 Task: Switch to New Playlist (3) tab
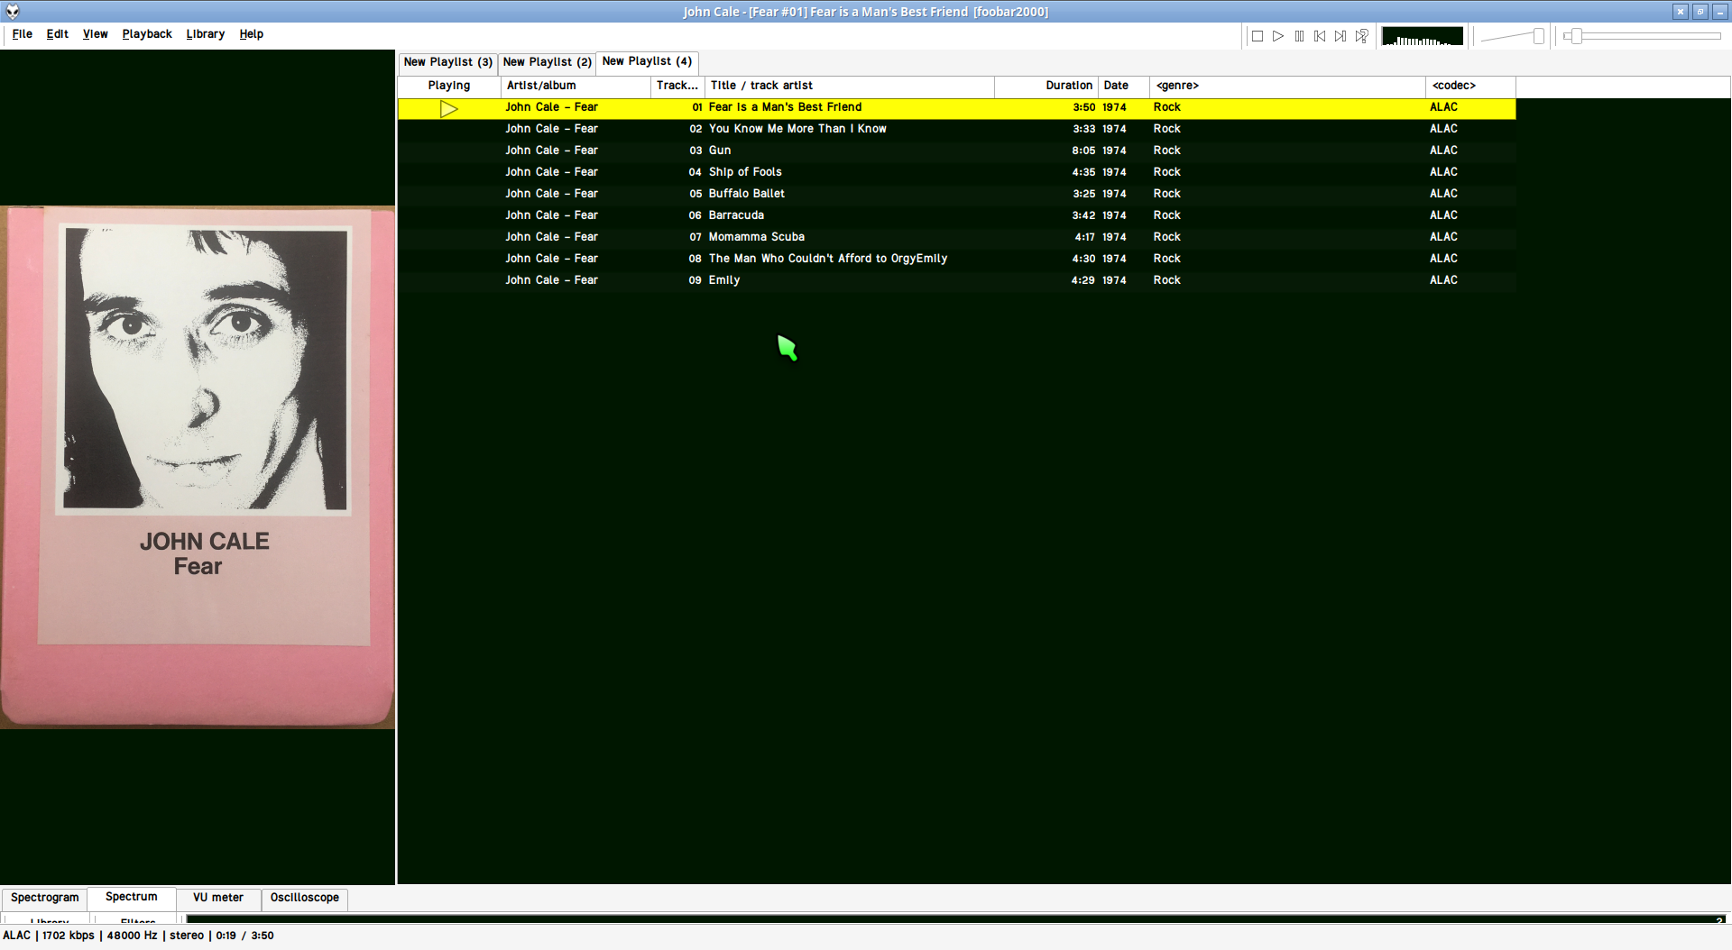[448, 62]
